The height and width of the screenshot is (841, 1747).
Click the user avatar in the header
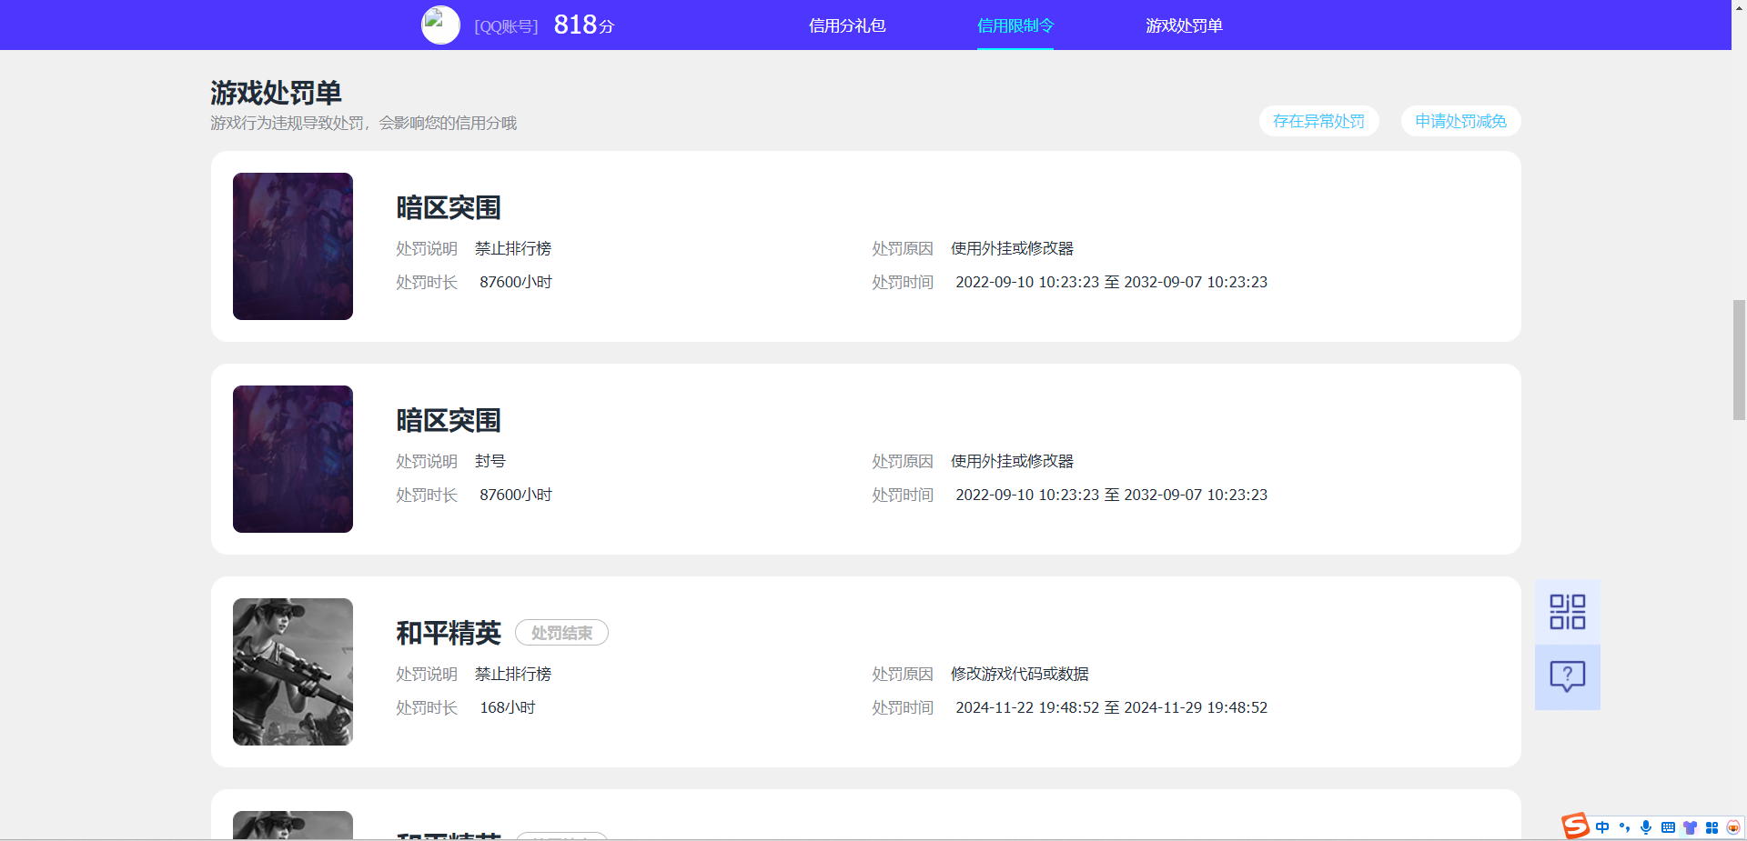440,25
